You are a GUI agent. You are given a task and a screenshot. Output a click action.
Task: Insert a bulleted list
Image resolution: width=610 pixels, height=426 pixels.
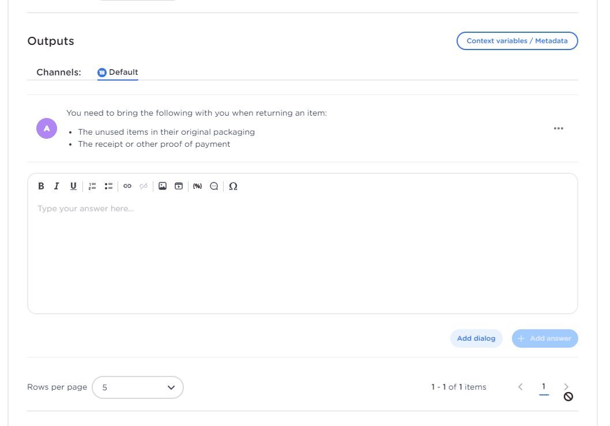pyautogui.click(x=108, y=186)
